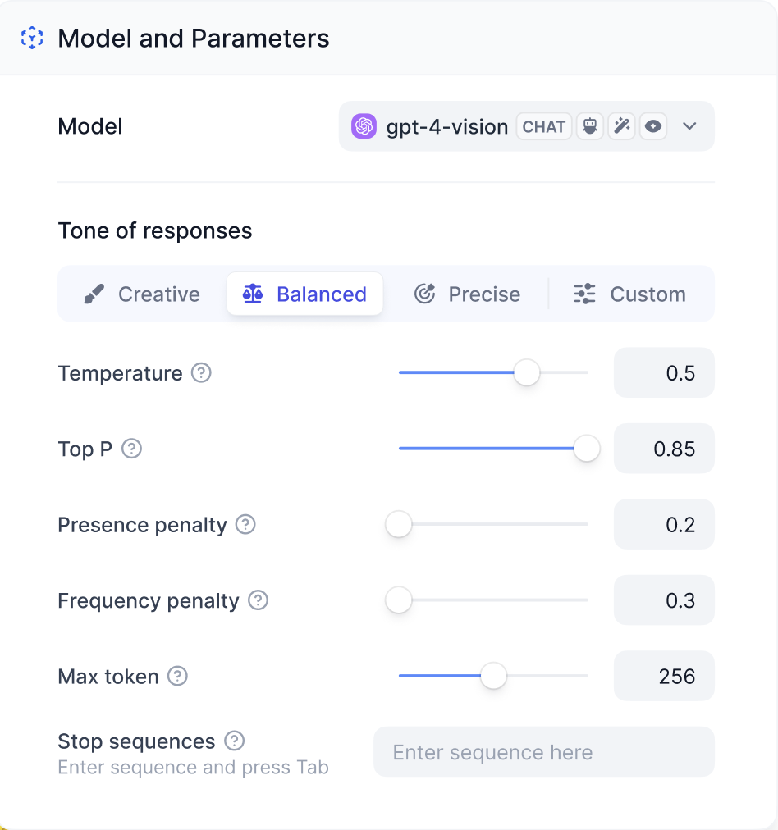Click the Stop sequences input field

click(543, 752)
